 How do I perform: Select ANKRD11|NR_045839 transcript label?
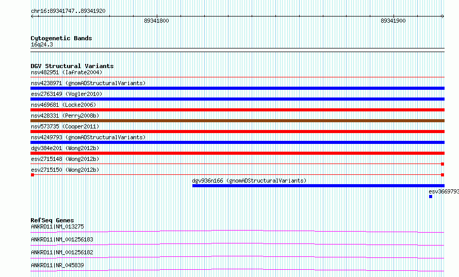(57, 265)
